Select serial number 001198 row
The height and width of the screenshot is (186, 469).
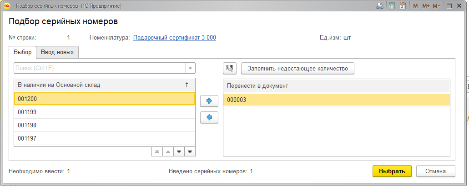coord(105,125)
